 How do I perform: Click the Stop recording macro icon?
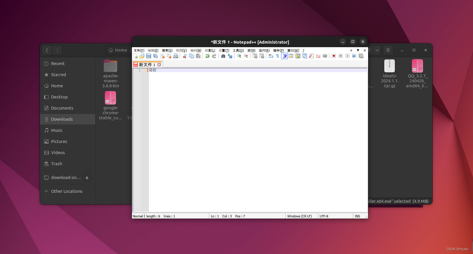click(x=341, y=56)
